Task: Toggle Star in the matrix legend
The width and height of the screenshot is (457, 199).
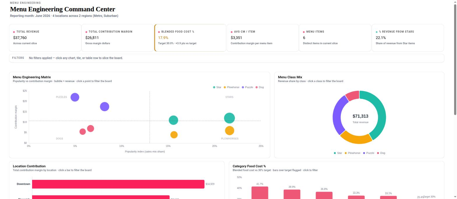Action: (217, 87)
